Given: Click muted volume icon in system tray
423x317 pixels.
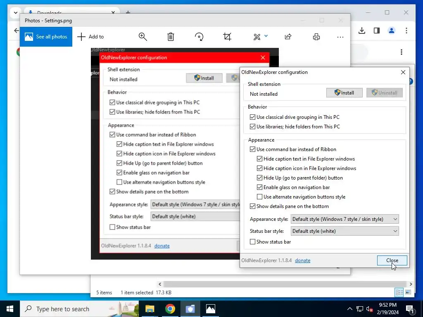Looking at the screenshot, I should 370,309.
